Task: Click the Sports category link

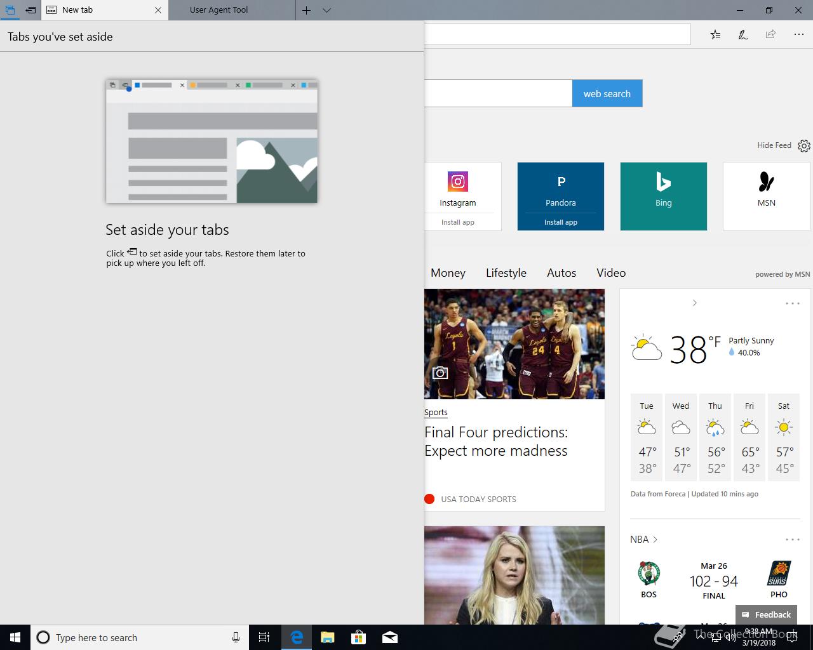Action: 436,413
